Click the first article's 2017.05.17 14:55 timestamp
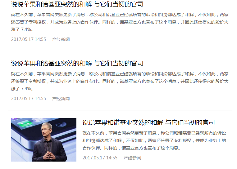 (x=28, y=39)
